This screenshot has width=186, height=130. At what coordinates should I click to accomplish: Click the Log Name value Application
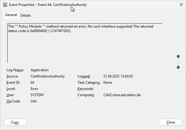pos(40,70)
